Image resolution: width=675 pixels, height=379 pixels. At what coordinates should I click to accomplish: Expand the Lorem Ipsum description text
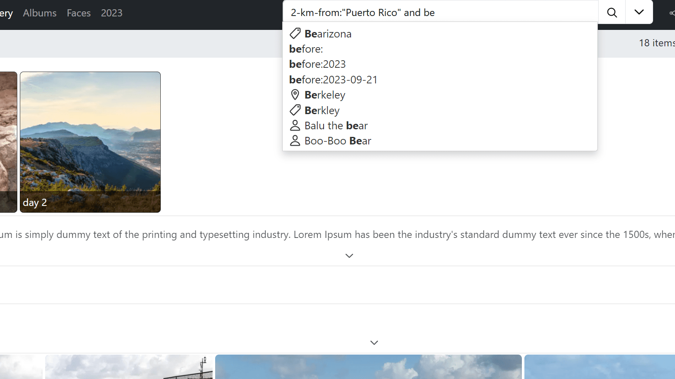(x=349, y=256)
